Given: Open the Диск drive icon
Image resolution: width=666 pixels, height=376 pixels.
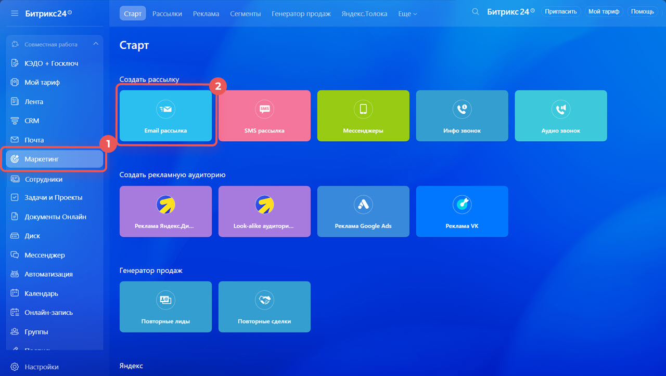Looking at the screenshot, I should (15, 236).
